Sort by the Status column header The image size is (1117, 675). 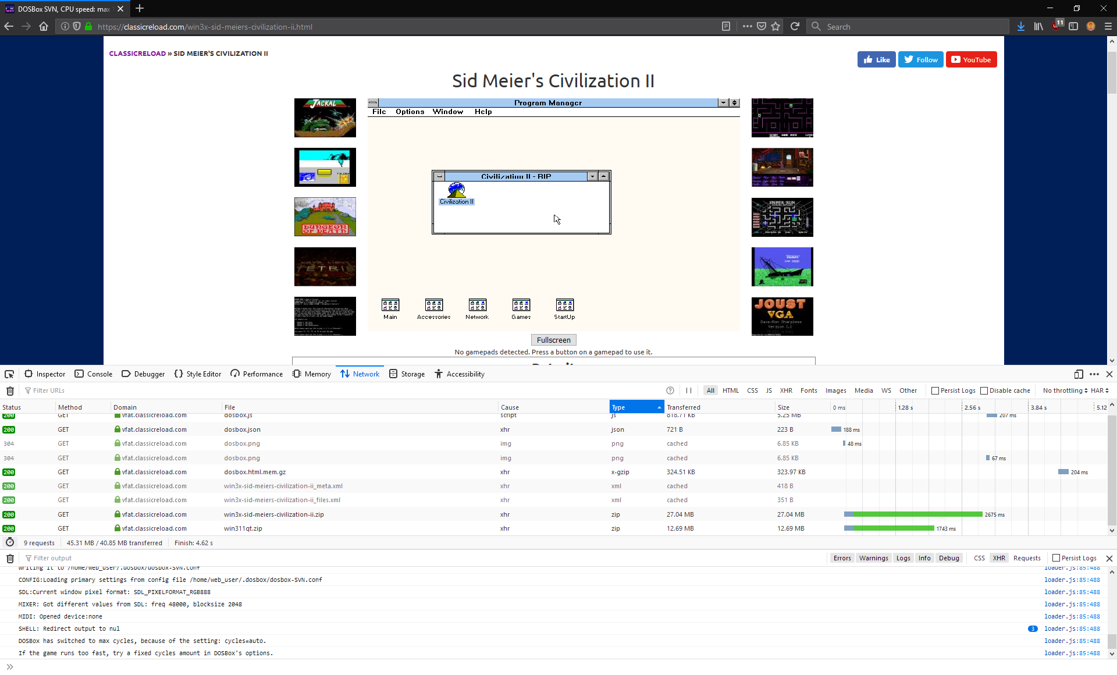tap(27, 407)
